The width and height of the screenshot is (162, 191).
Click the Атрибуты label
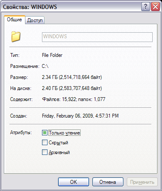21,132
